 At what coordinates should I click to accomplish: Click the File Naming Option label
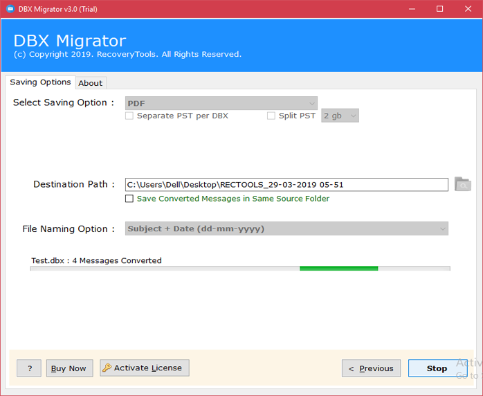pos(69,229)
